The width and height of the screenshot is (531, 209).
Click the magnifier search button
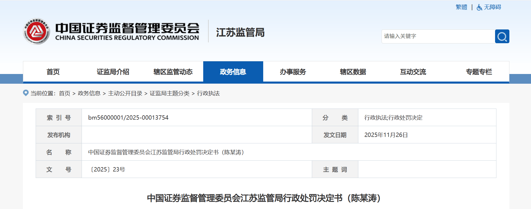pyautogui.click(x=502, y=36)
